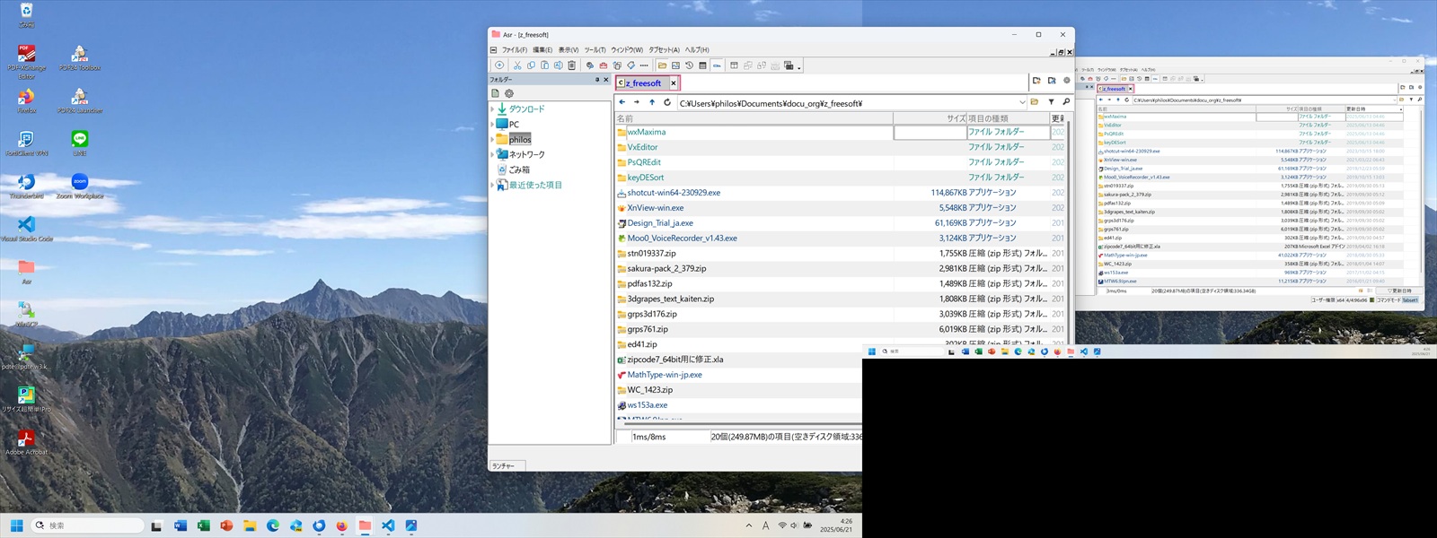
Task: Show hidden system tray icons chevron
Action: click(749, 525)
